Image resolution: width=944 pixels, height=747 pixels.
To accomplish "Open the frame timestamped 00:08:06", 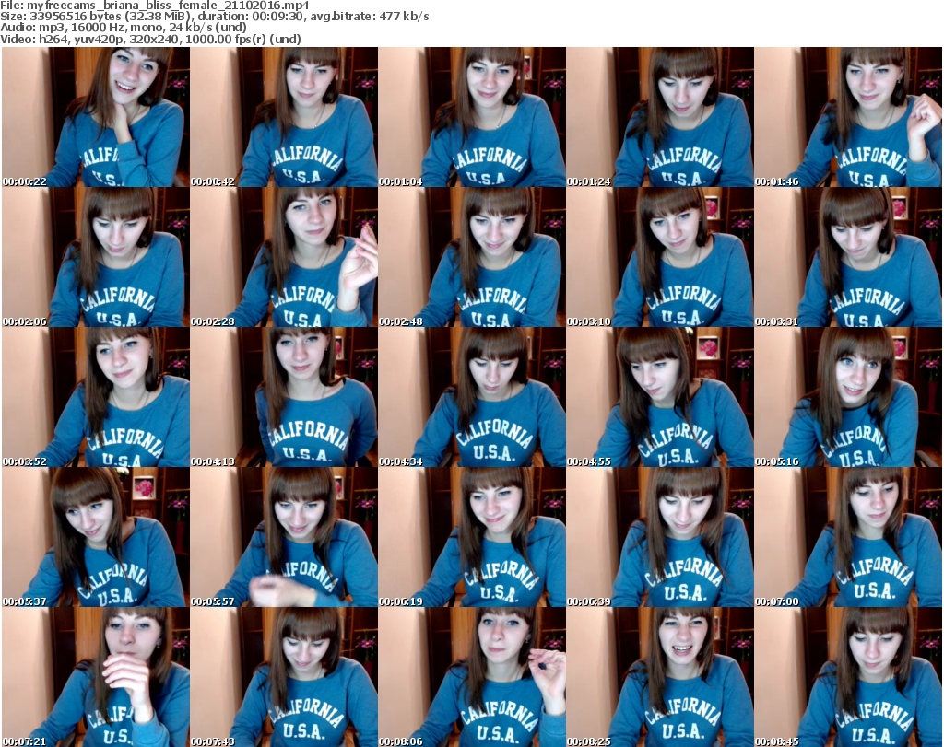I will 471,677.
